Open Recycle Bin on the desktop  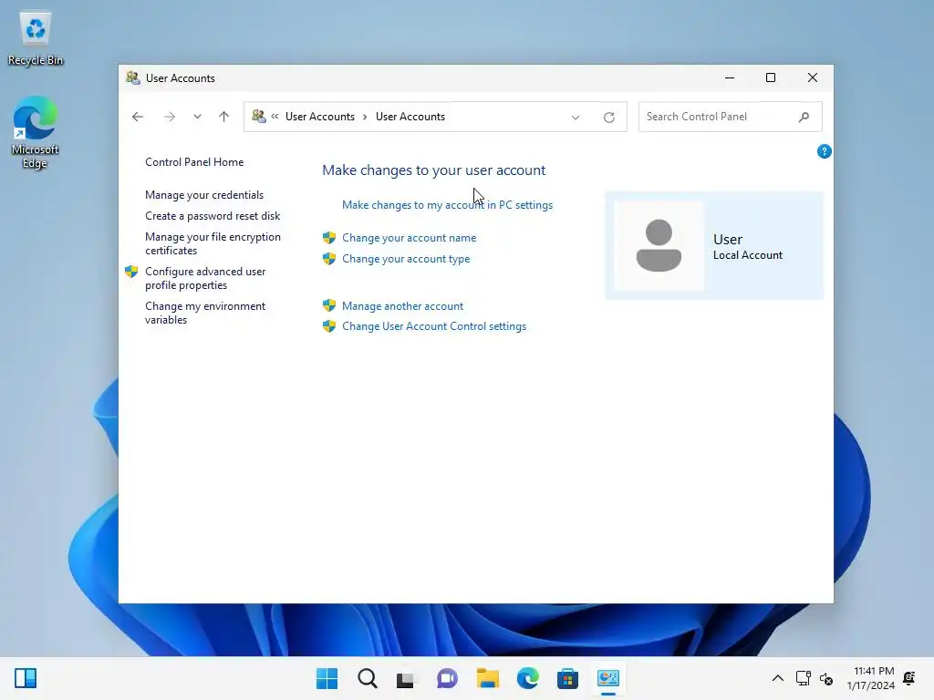click(36, 37)
